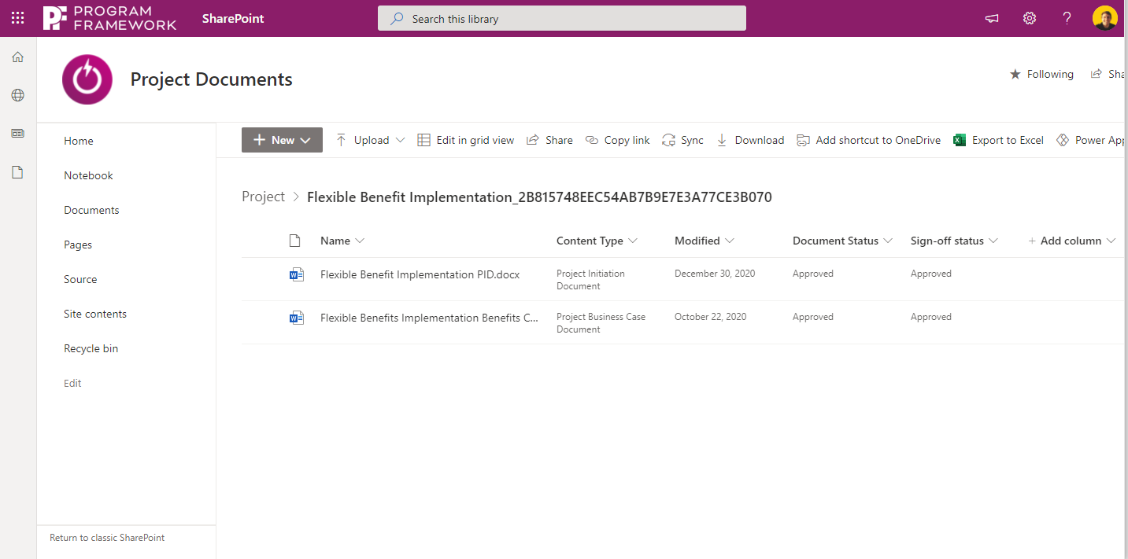Viewport: 1128px width, 559px height.
Task: Open the Add column dropdown
Action: tap(1072, 241)
